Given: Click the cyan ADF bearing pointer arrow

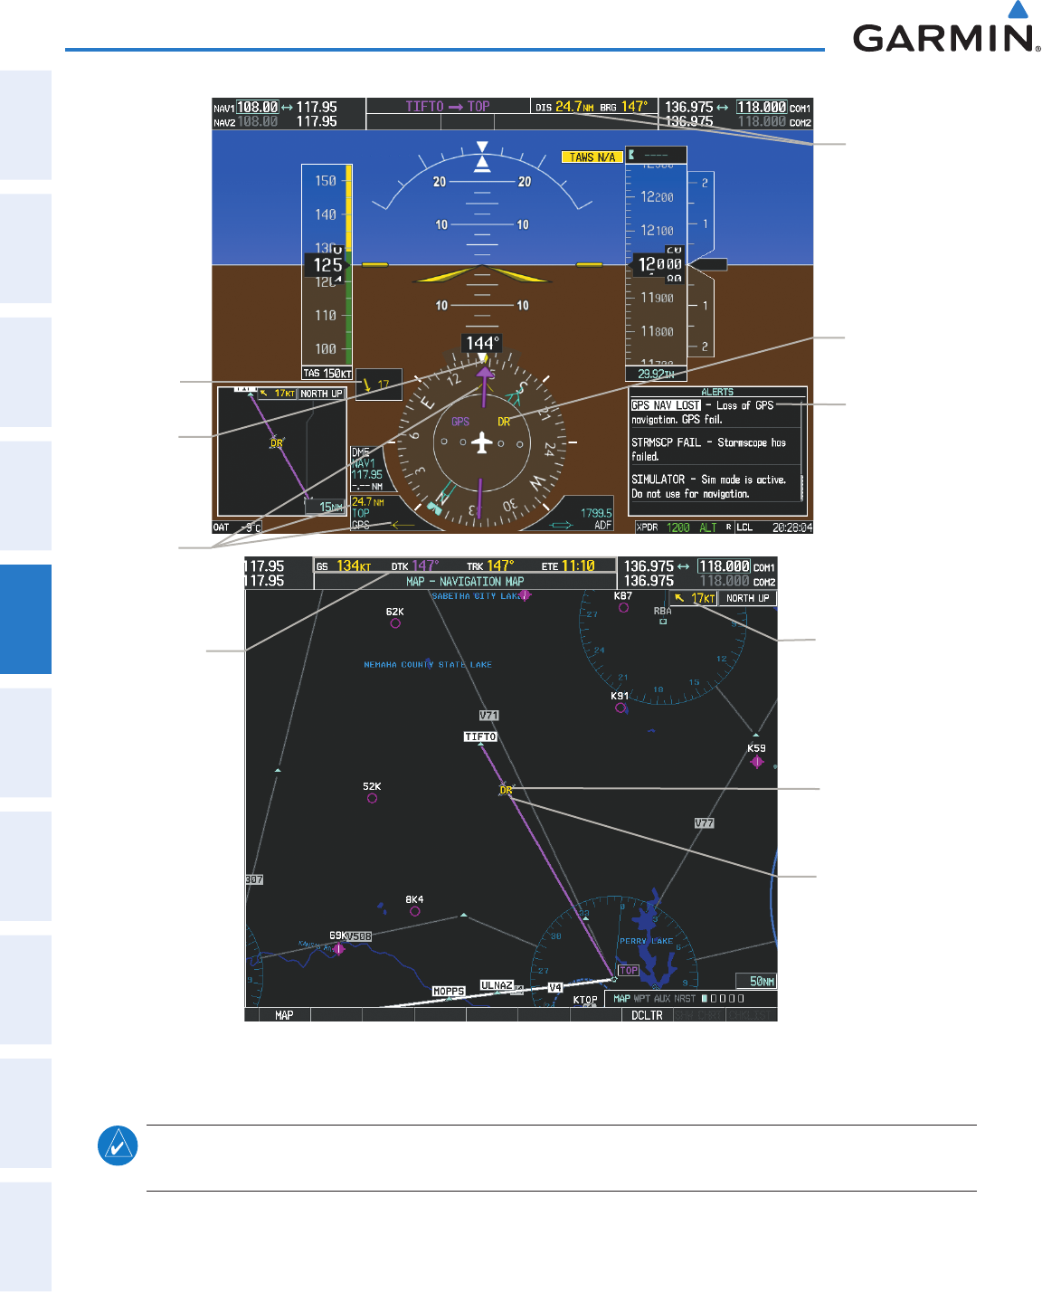Looking at the screenshot, I should pos(562,525).
